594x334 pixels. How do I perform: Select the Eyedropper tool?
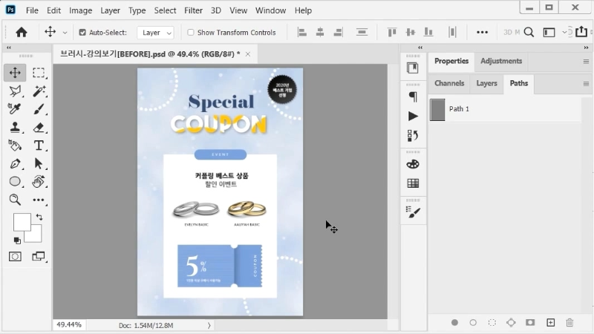[x=15, y=109]
